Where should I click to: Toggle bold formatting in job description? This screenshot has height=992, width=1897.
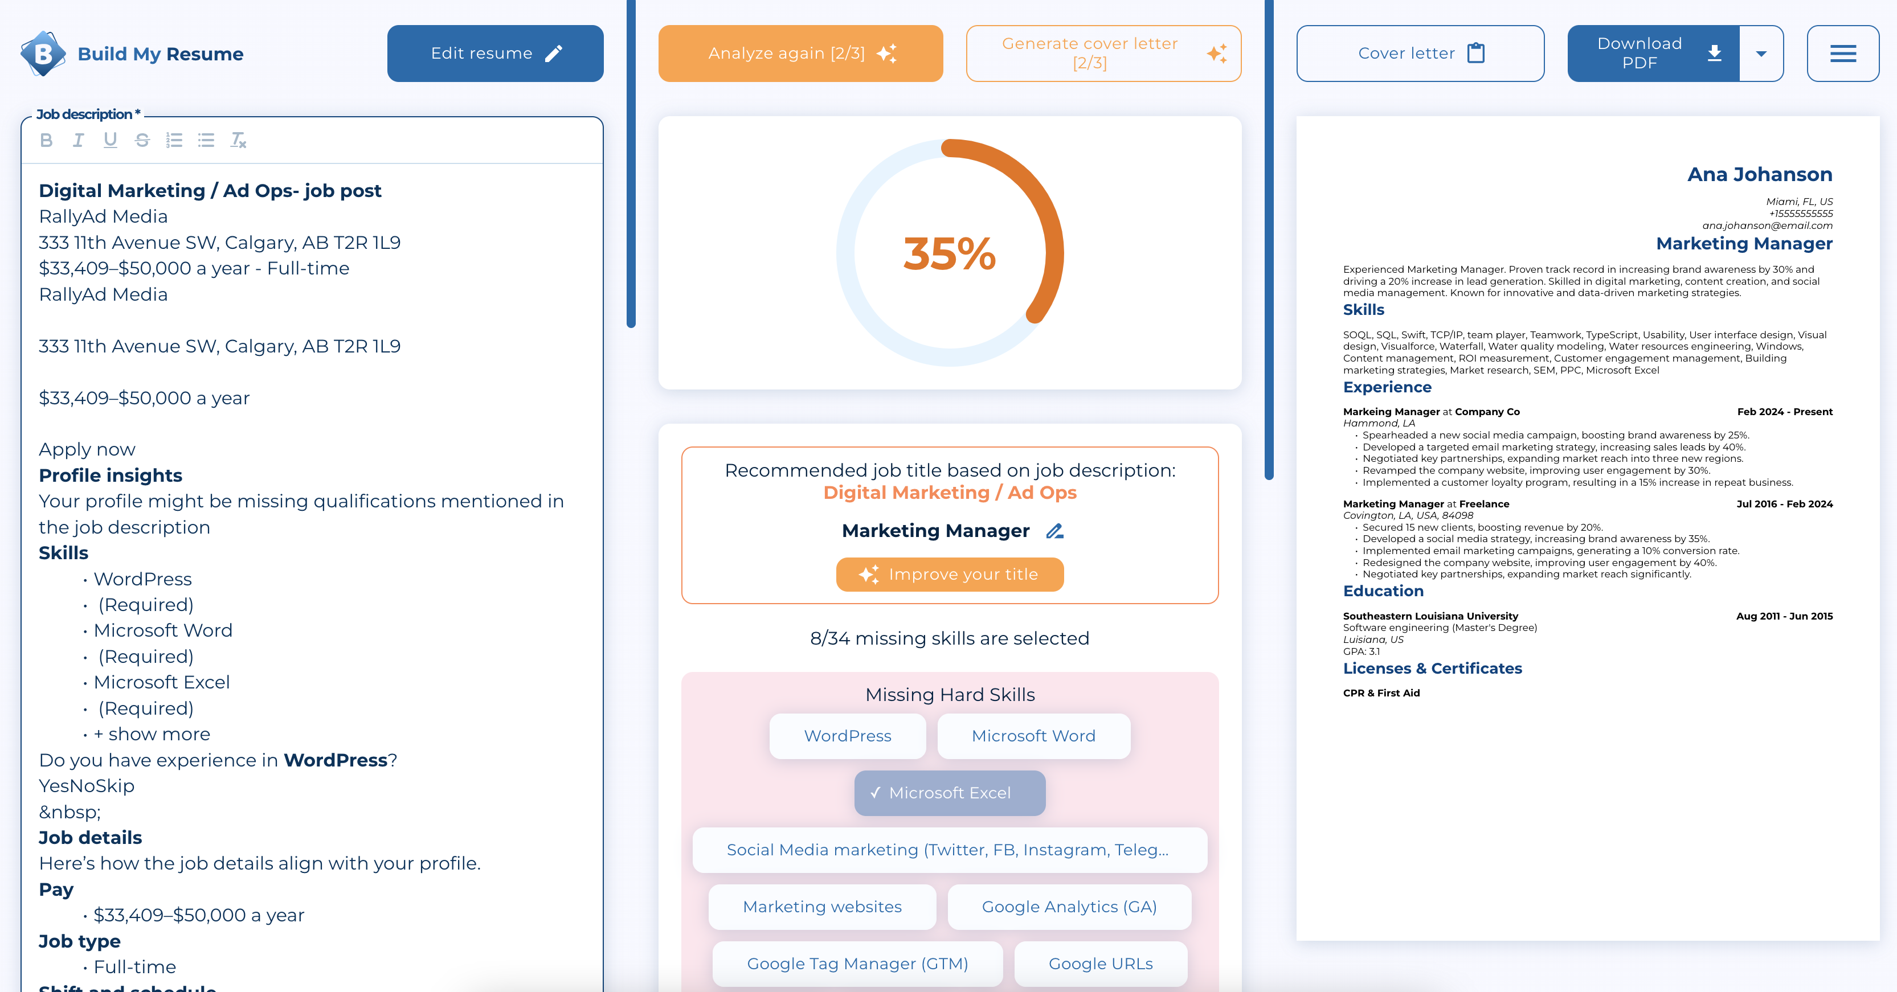[46, 140]
